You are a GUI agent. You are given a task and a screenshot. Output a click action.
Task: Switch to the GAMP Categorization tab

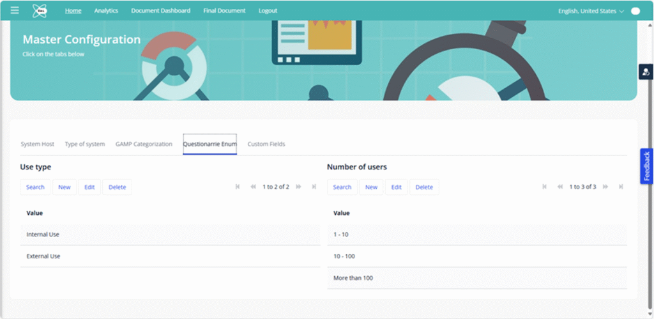coord(144,144)
